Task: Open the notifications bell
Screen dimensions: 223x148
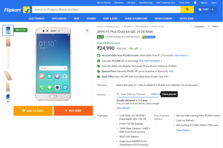Action: point(195,2)
